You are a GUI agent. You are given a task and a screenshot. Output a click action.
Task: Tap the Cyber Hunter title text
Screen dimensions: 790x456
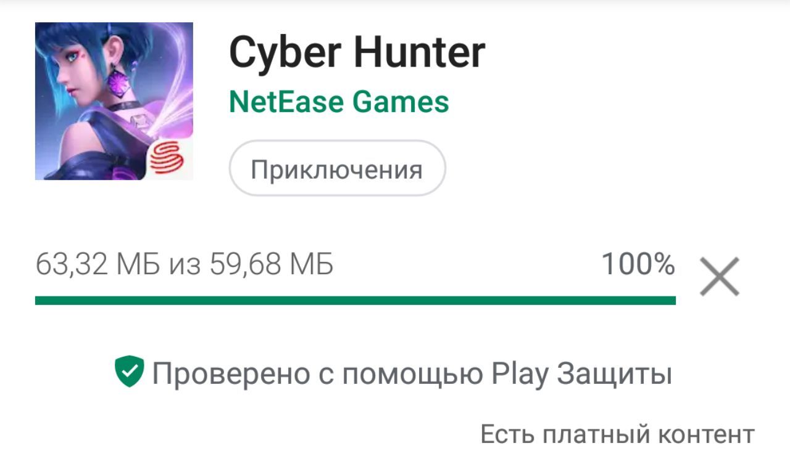pyautogui.click(x=357, y=52)
